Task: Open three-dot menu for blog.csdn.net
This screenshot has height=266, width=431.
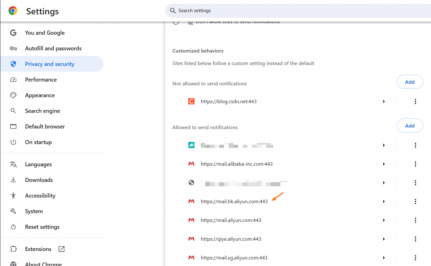Action: click(x=415, y=101)
